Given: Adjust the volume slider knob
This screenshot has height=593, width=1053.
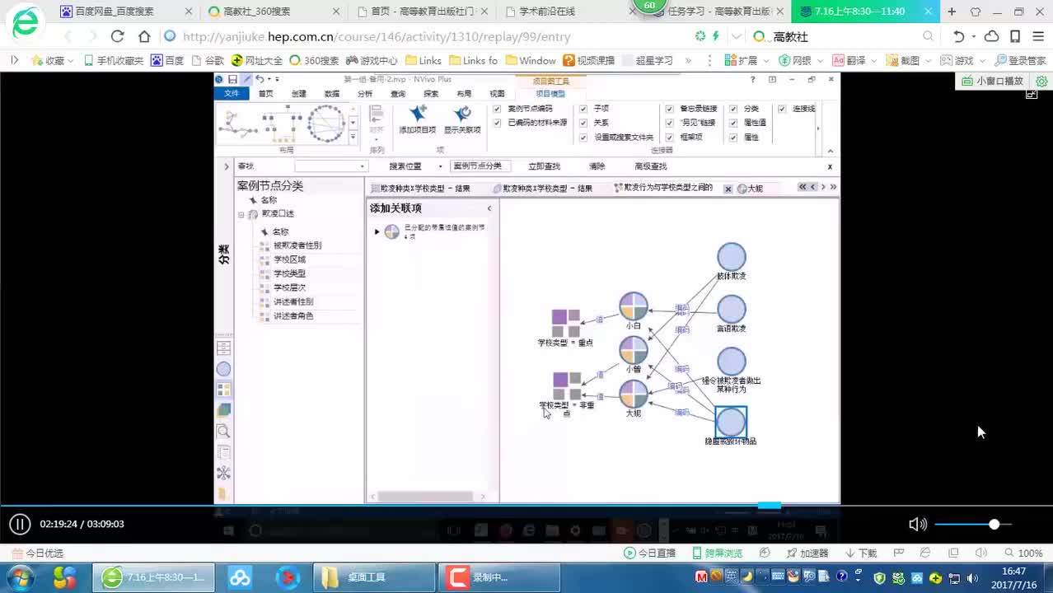Looking at the screenshot, I should click(x=994, y=524).
